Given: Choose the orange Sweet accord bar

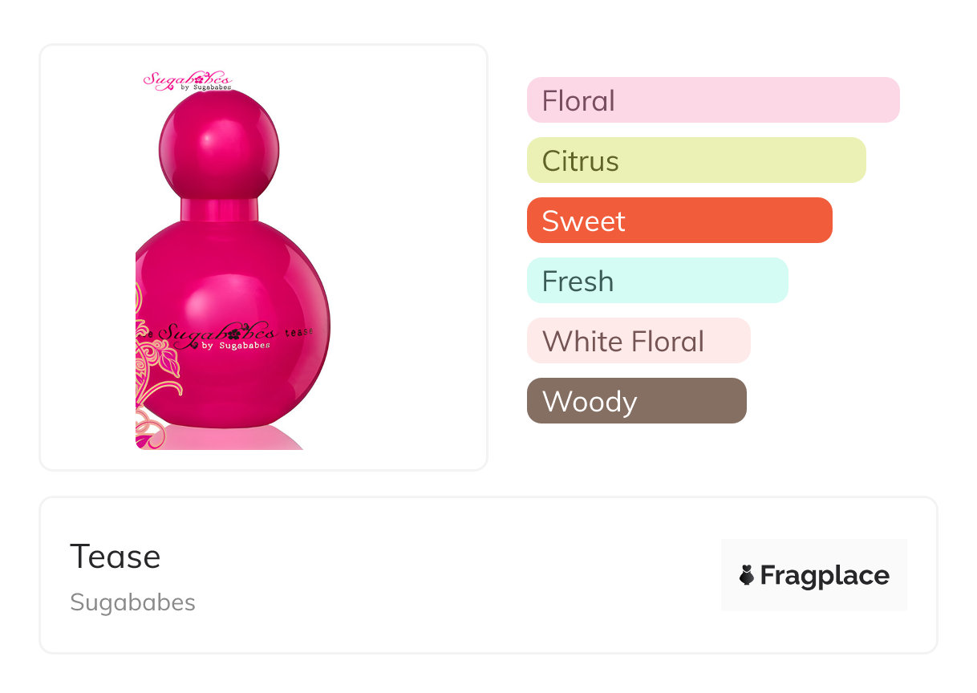Looking at the screenshot, I should 679,221.
